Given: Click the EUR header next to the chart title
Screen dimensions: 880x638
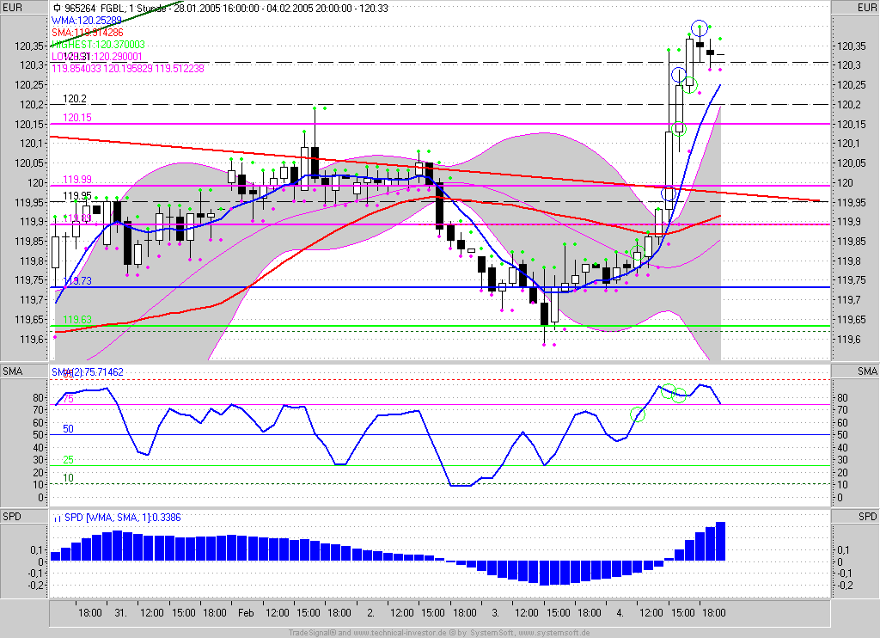Looking at the screenshot, I should click(13, 7).
